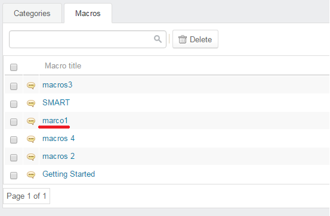Image resolution: width=330 pixels, height=216 pixels.
Task: Click the magnifying glass search icon
Action: coord(158,39)
